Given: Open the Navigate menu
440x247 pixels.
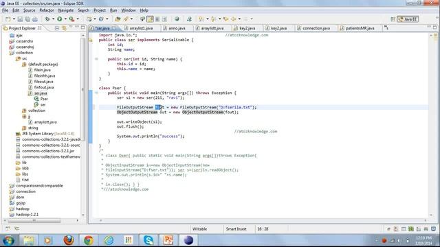Looking at the screenshot, I should pos(66,10).
